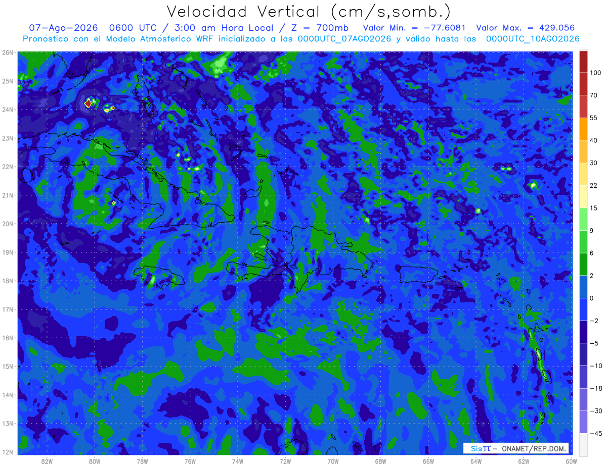Click the 68W longitude label

(x=380, y=461)
